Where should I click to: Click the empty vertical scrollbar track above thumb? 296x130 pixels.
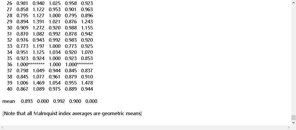(x=293, y=58)
